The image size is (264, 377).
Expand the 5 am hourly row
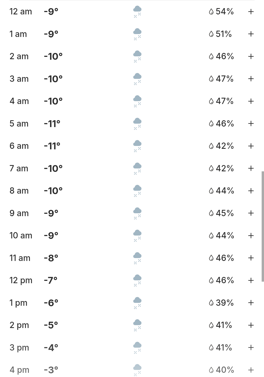click(x=251, y=124)
